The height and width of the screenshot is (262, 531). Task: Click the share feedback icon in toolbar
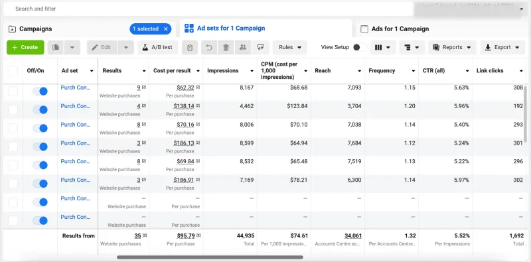tap(260, 47)
